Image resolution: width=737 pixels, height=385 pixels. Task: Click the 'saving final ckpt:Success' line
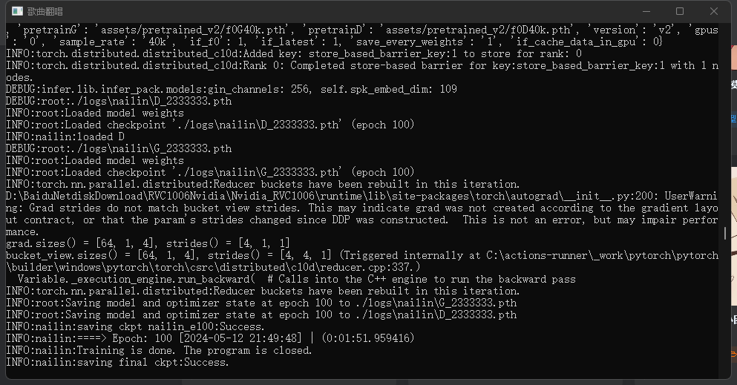click(117, 362)
